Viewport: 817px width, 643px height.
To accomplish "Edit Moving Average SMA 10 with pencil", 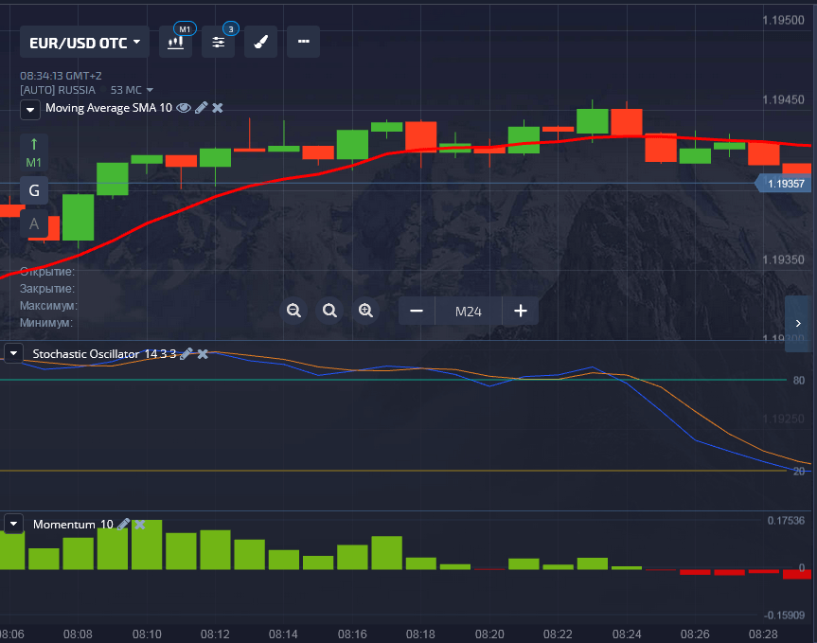I will tap(201, 108).
